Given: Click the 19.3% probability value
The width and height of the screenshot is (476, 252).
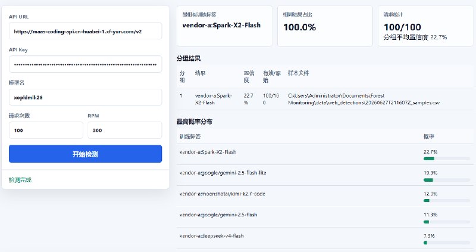Looking at the screenshot, I should 430,173.
